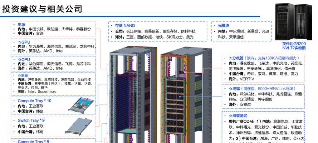
Task: Click 中国台湾：纬创 under Compute Tray * 10
Action: coord(30,111)
